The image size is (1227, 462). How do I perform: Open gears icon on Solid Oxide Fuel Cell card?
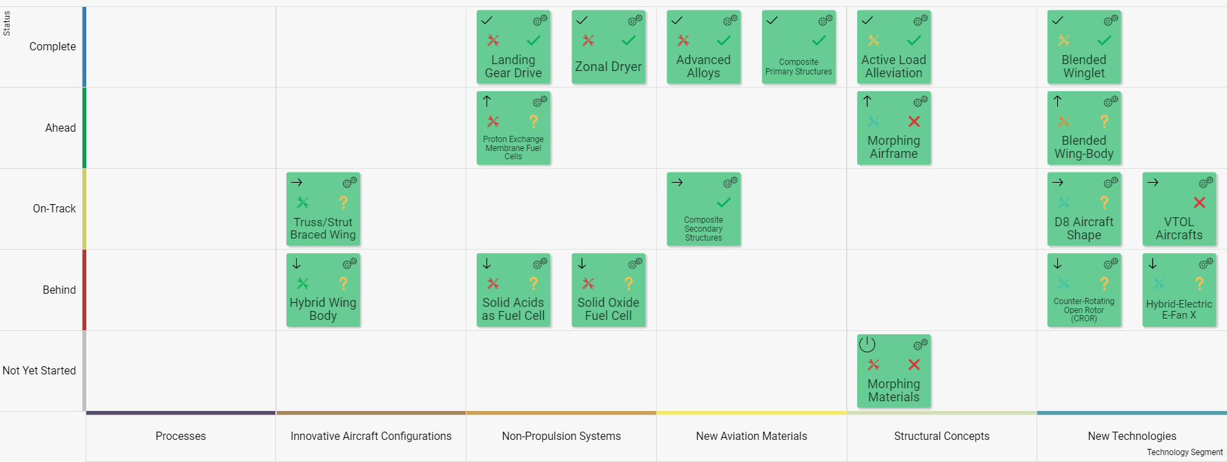pos(635,263)
